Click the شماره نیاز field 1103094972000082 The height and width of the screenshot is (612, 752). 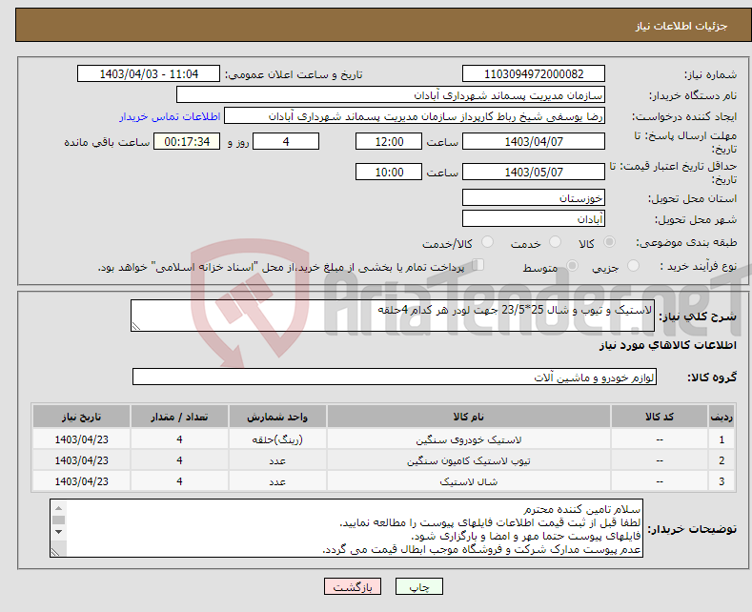(x=534, y=73)
